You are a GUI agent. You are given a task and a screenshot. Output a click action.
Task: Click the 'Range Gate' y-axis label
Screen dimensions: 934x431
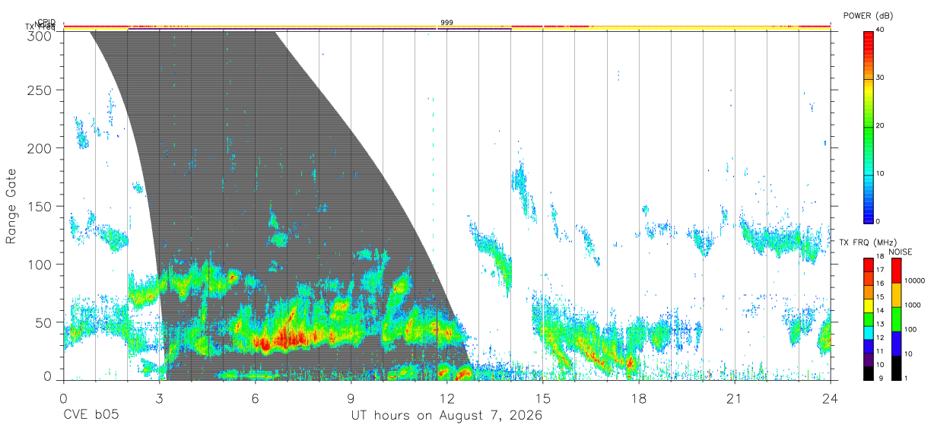coord(11,206)
